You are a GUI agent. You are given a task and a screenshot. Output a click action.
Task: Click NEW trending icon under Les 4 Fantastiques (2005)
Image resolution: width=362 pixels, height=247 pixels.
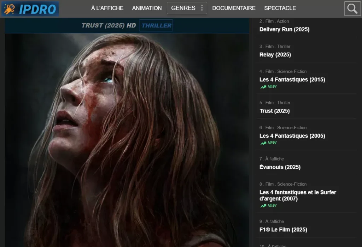click(263, 143)
